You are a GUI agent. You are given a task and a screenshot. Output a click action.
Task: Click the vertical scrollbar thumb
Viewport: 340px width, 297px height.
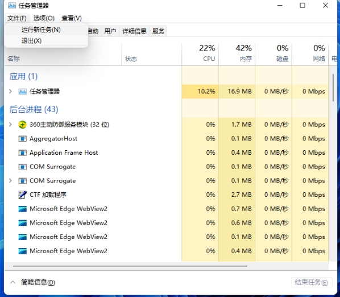(x=333, y=87)
